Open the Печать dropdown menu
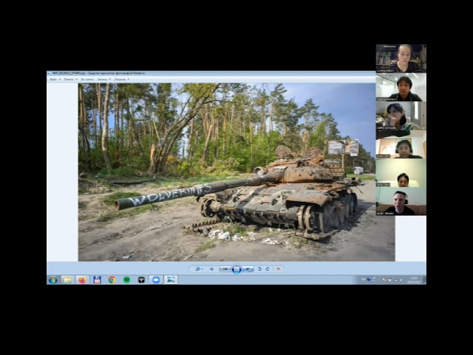Screen dimensions: 473x355 [x=69, y=79]
